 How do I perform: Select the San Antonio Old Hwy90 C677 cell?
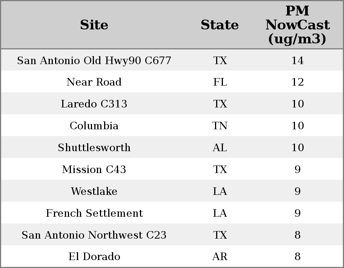point(94,60)
